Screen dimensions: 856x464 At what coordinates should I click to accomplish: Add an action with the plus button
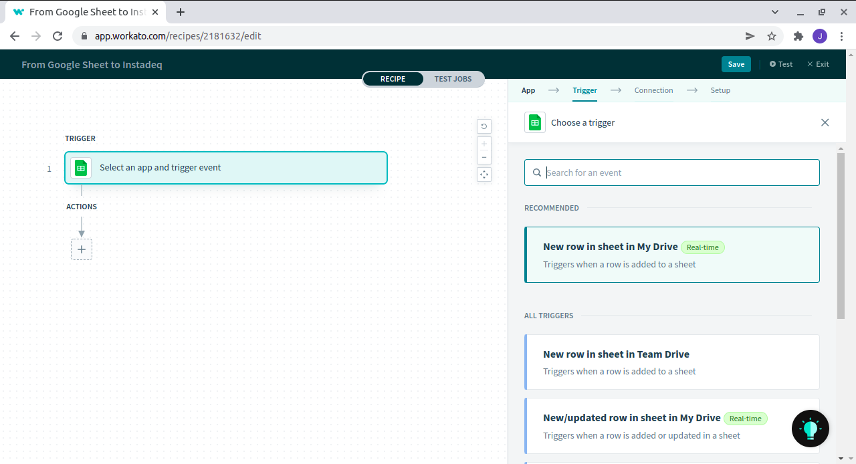coord(82,249)
